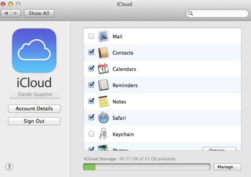Open Account Details
This screenshot has width=251, height=177.
click(x=34, y=109)
